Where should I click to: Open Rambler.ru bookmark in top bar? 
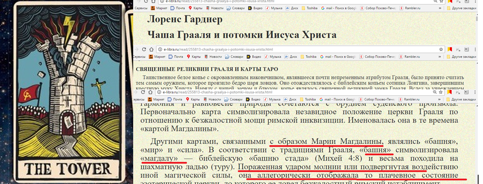[411, 8]
